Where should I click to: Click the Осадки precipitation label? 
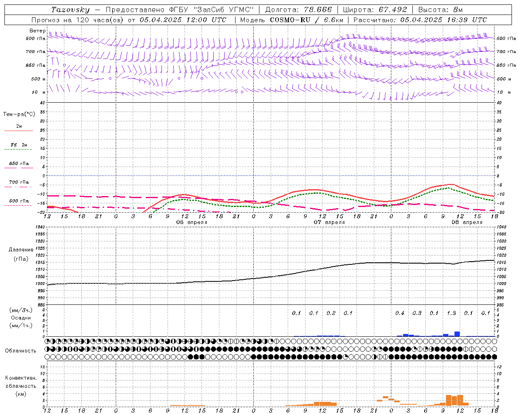21,318
